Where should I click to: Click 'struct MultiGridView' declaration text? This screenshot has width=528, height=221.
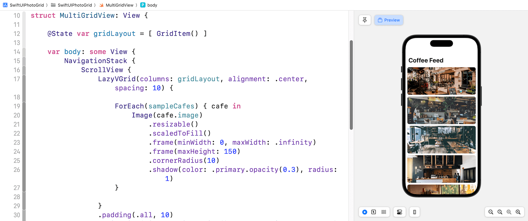[73, 15]
